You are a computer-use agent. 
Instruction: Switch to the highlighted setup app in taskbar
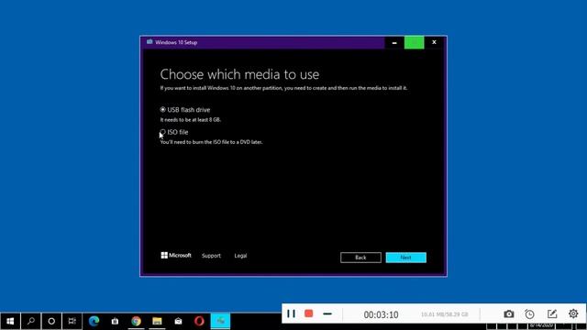point(220,321)
